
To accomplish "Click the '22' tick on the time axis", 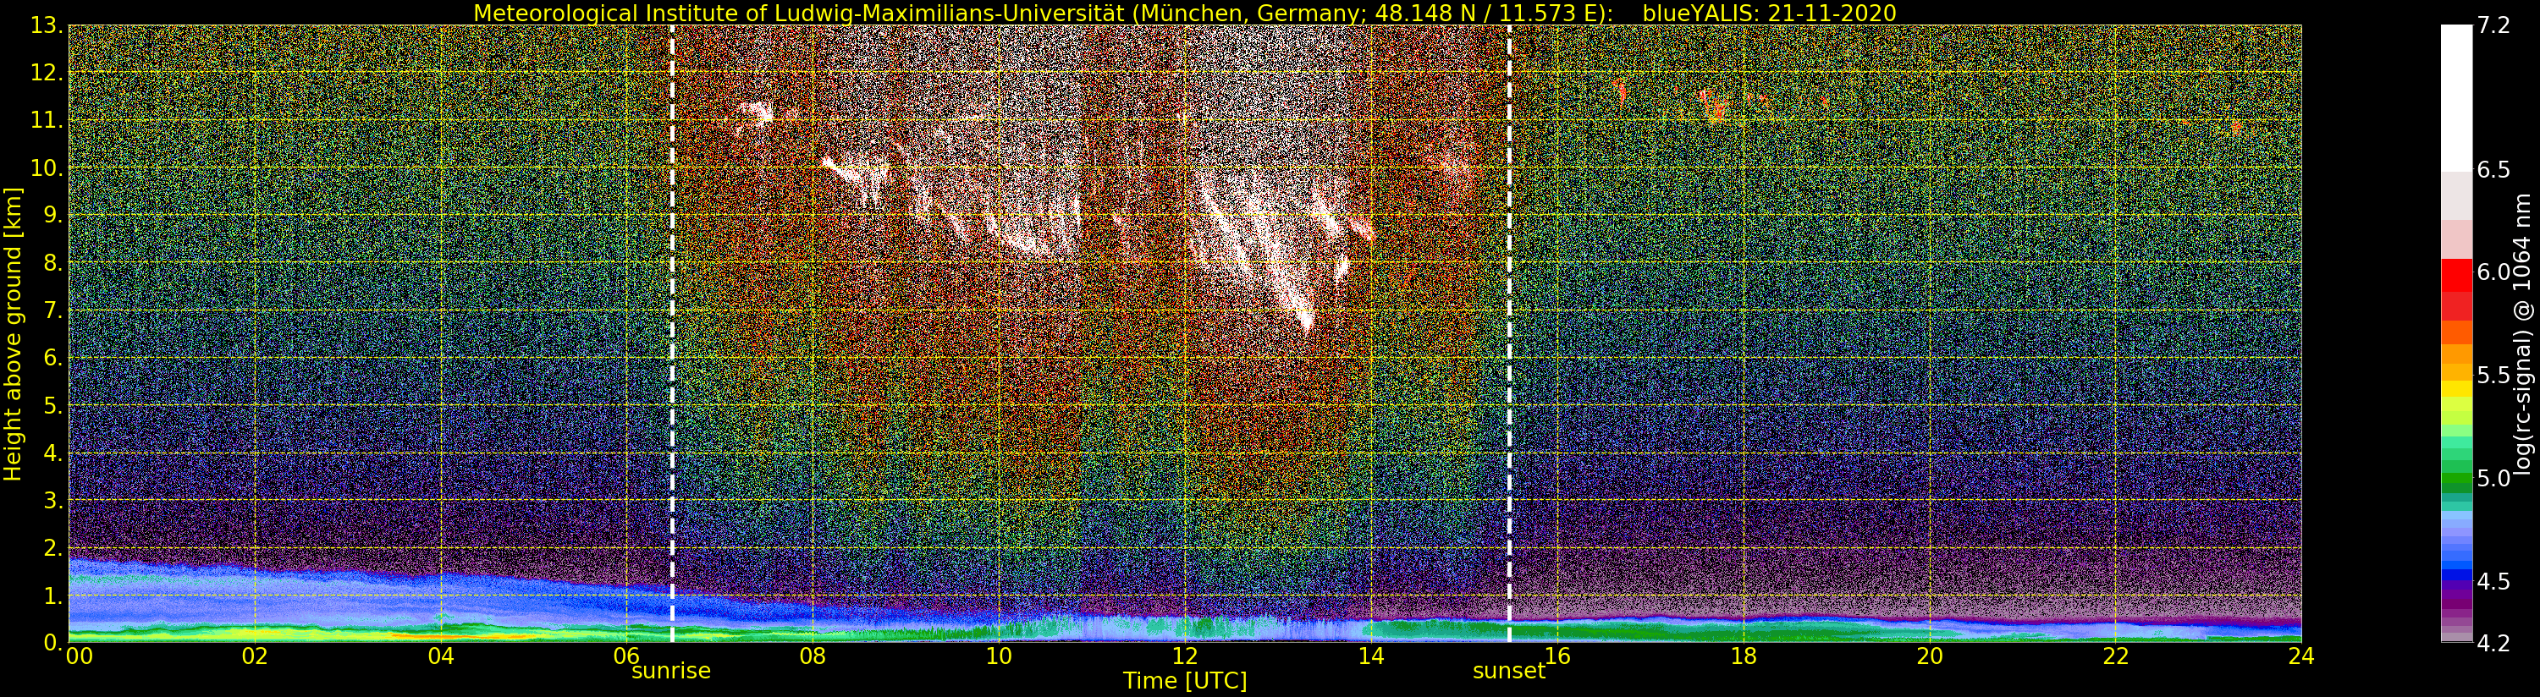I will pyautogui.click(x=2115, y=656).
